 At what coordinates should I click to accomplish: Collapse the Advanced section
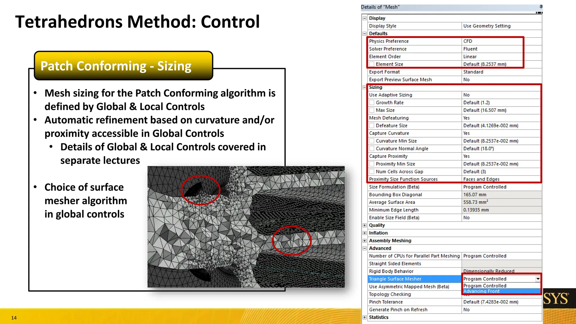pos(364,248)
